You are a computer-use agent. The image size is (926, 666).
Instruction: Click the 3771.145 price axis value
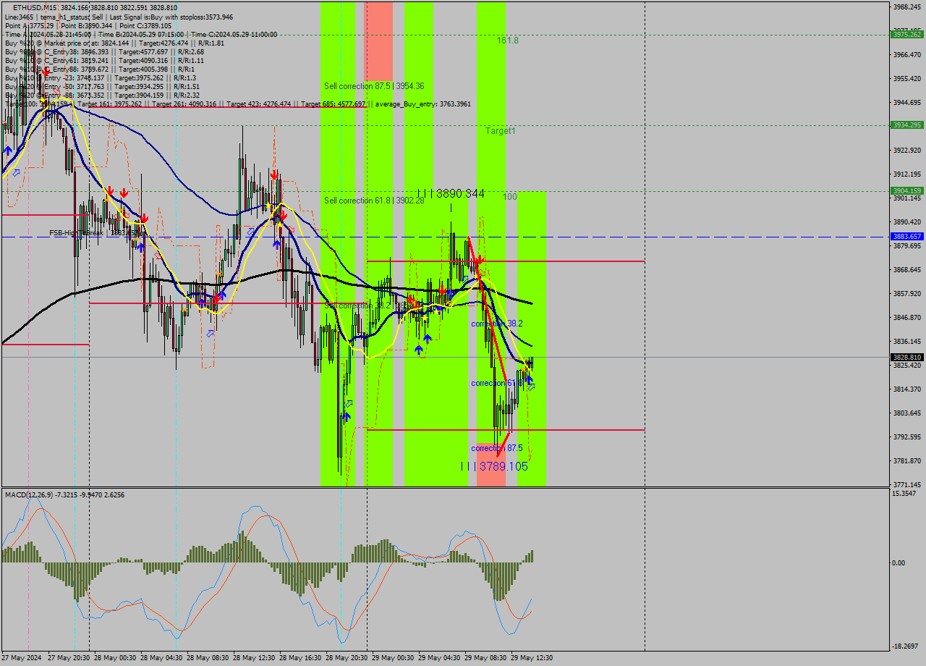point(907,485)
